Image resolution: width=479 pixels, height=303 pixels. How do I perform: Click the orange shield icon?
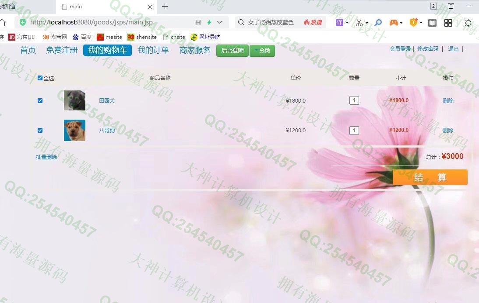(413, 23)
